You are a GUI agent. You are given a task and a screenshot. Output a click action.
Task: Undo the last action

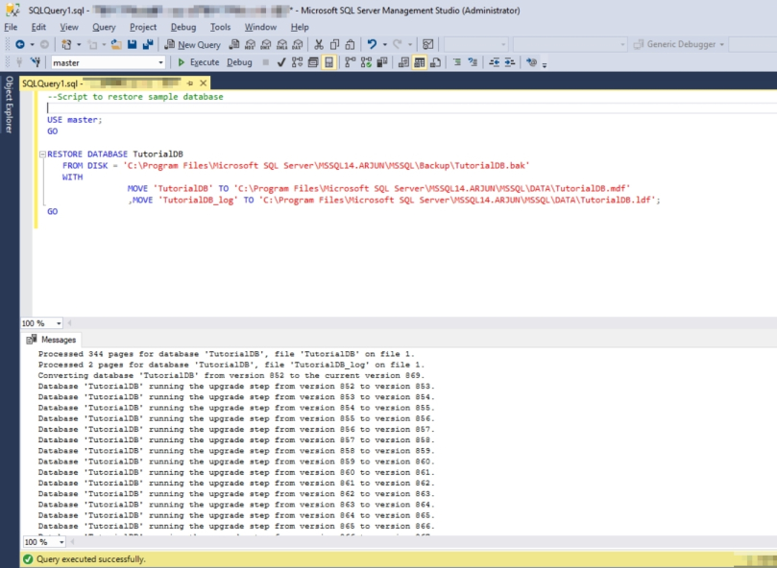pyautogui.click(x=372, y=44)
